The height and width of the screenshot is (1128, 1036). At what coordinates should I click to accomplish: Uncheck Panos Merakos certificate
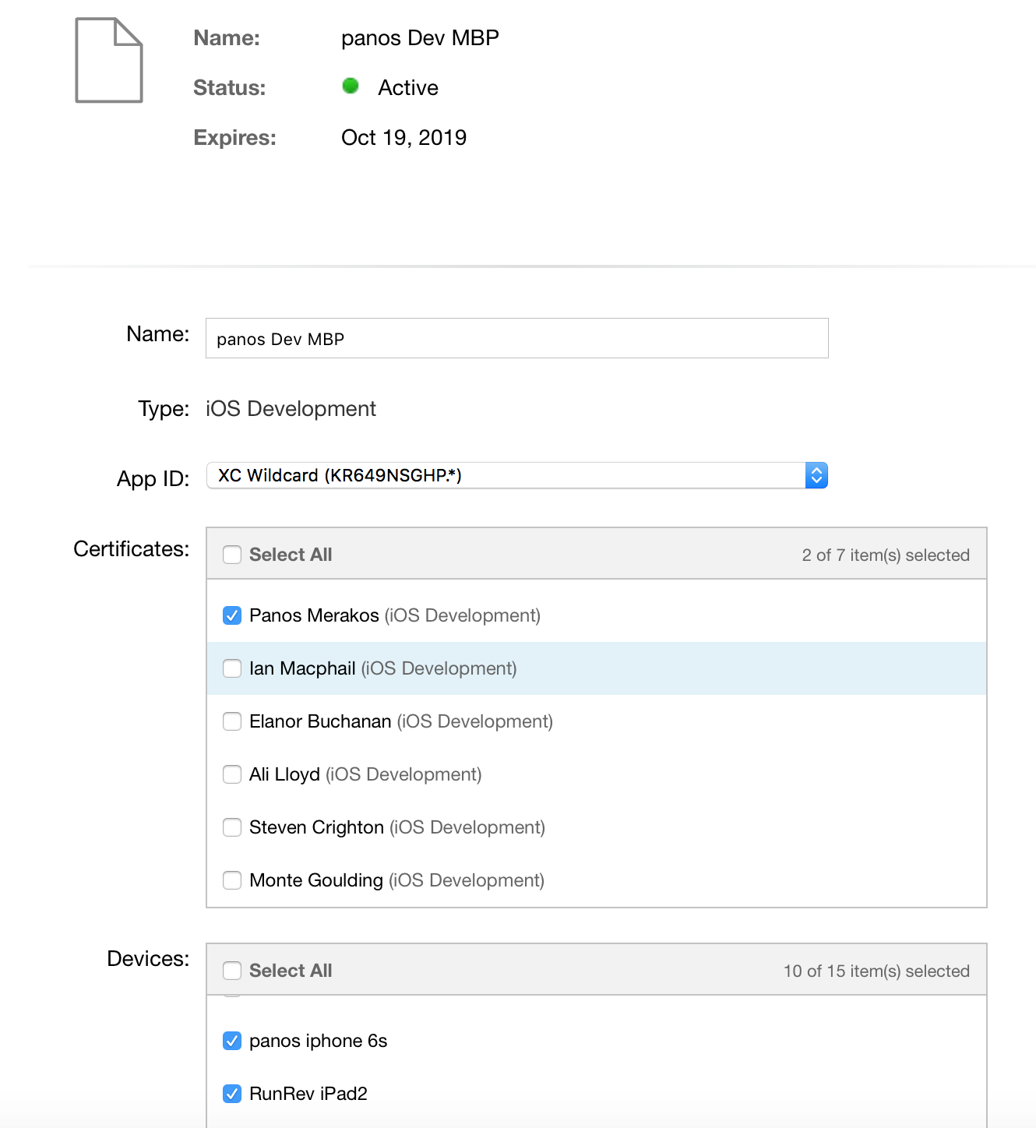(x=232, y=615)
